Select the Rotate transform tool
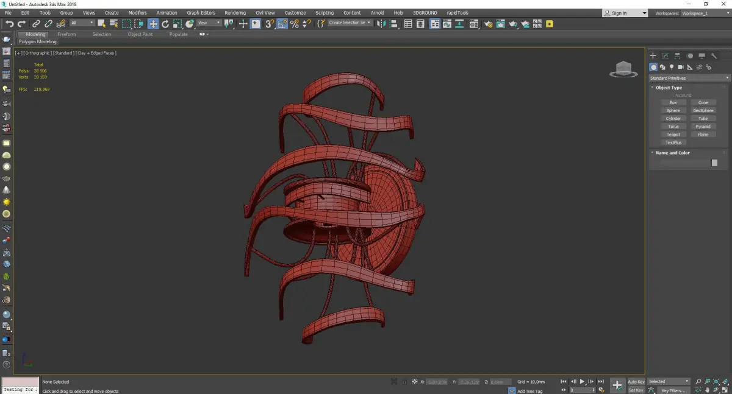This screenshot has height=394, width=732. (x=165, y=24)
